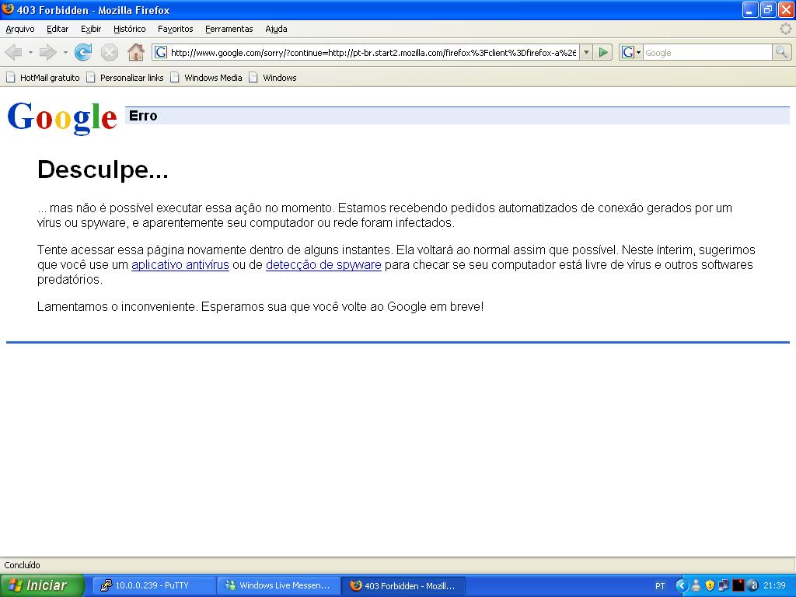Open the Ajuda menu
Viewport: 796px width, 597px height.
[276, 29]
